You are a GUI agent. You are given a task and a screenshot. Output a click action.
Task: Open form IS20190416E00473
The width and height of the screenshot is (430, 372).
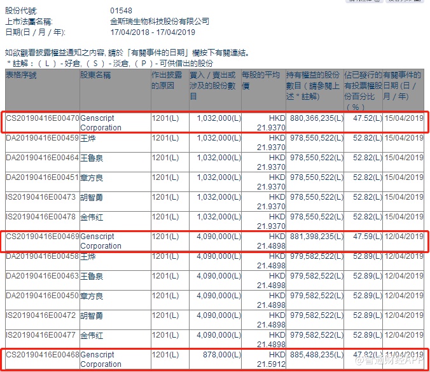click(43, 197)
